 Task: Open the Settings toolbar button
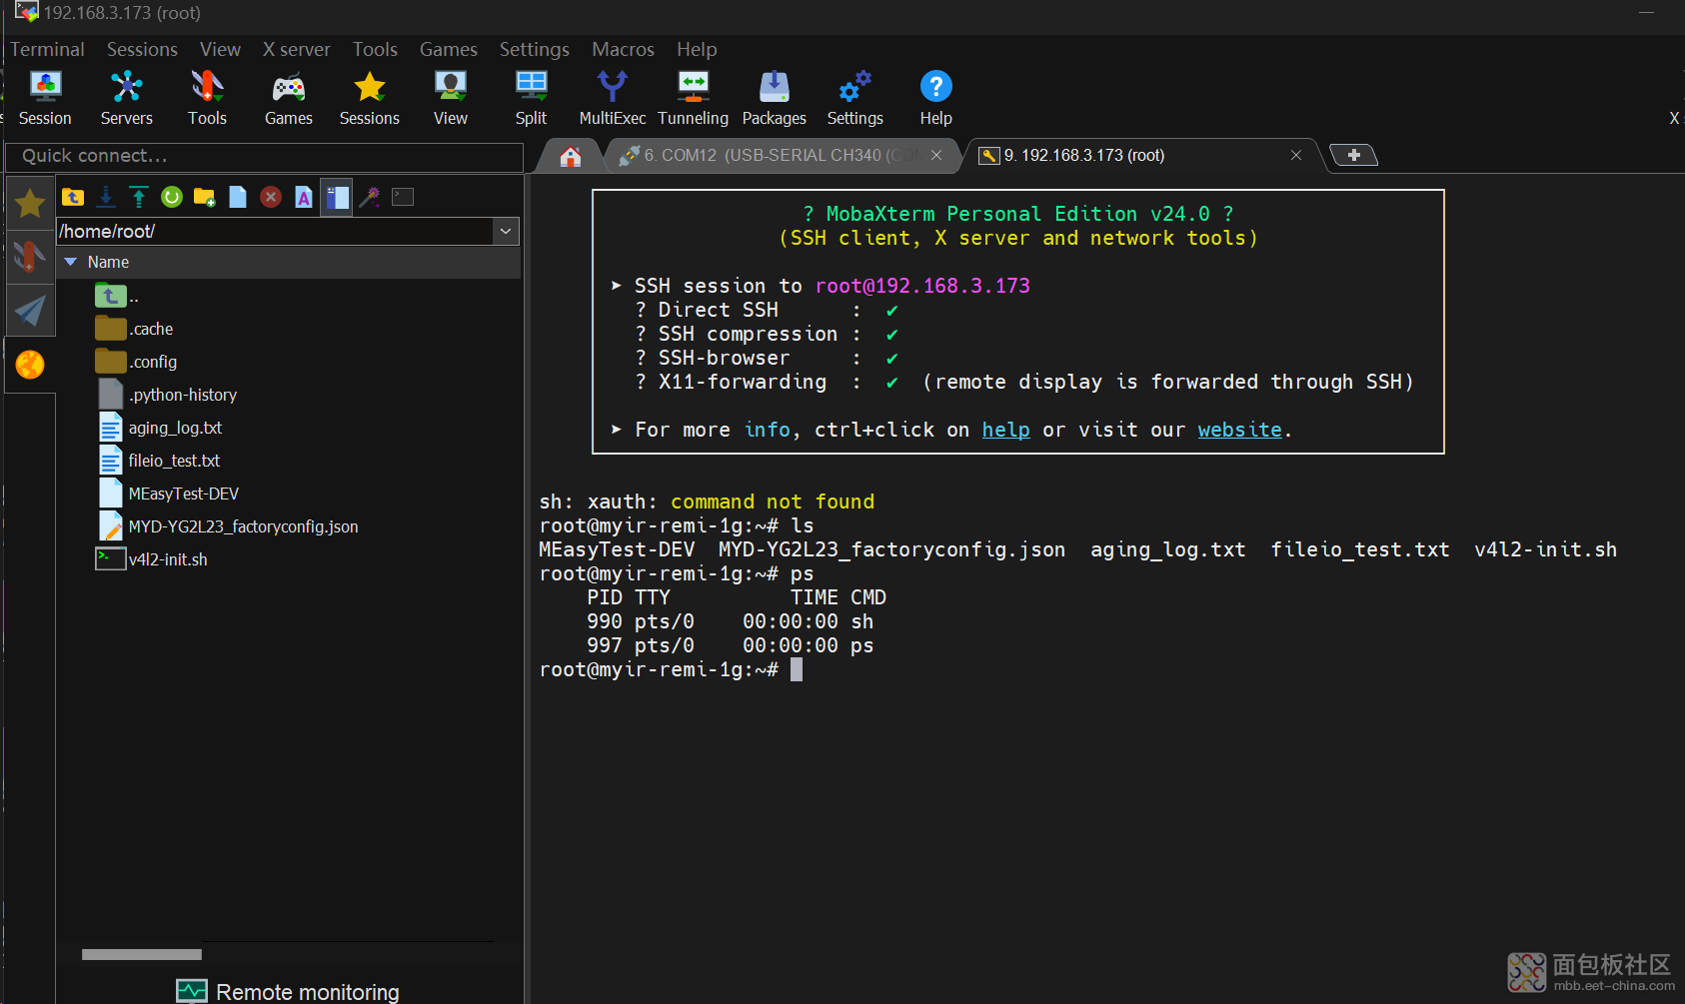[855, 98]
